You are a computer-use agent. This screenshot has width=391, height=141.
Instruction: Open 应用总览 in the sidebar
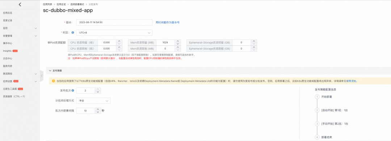pos(8,13)
